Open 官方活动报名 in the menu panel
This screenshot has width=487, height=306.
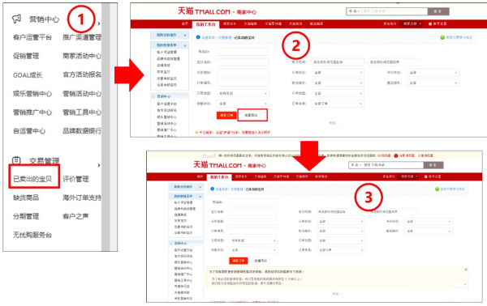point(82,74)
